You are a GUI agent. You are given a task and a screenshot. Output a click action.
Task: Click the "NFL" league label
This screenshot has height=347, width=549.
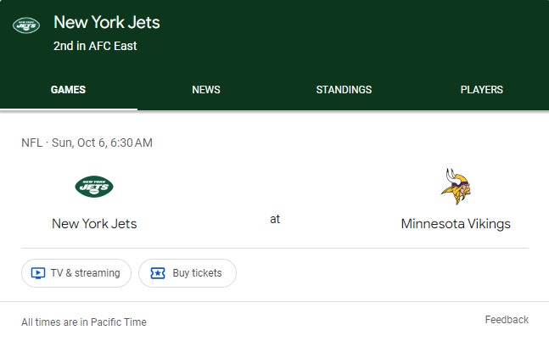click(31, 143)
